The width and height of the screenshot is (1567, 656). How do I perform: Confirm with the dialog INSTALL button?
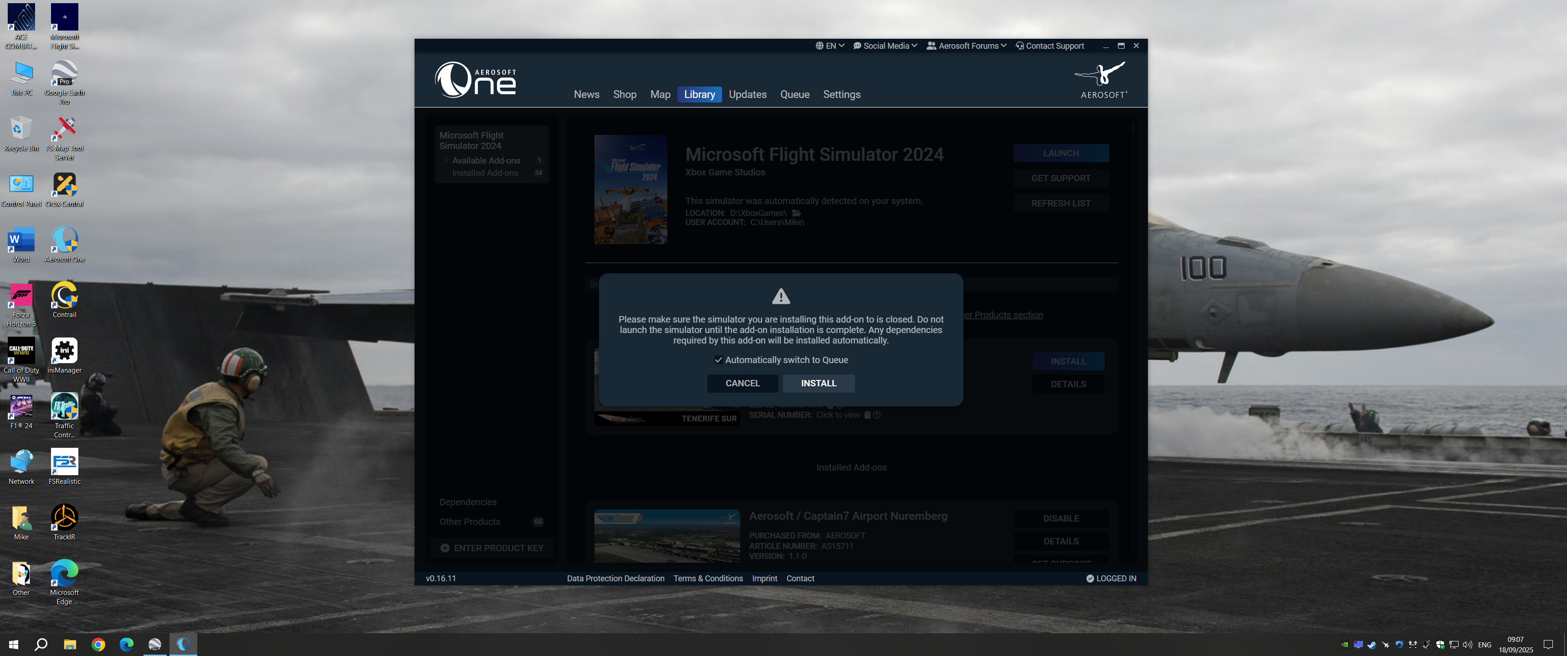coord(818,384)
